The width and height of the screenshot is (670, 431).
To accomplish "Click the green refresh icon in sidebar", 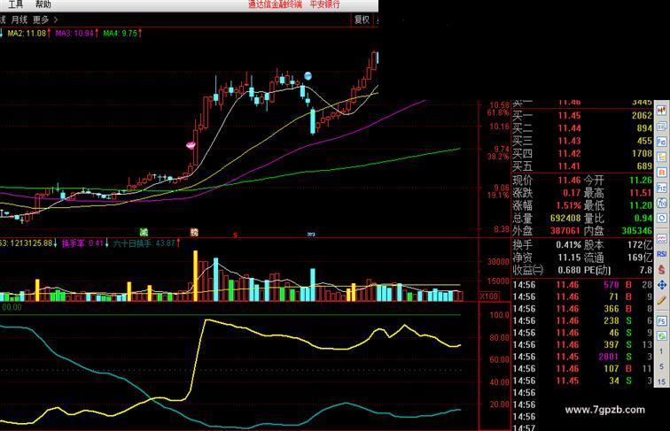I will [661, 335].
